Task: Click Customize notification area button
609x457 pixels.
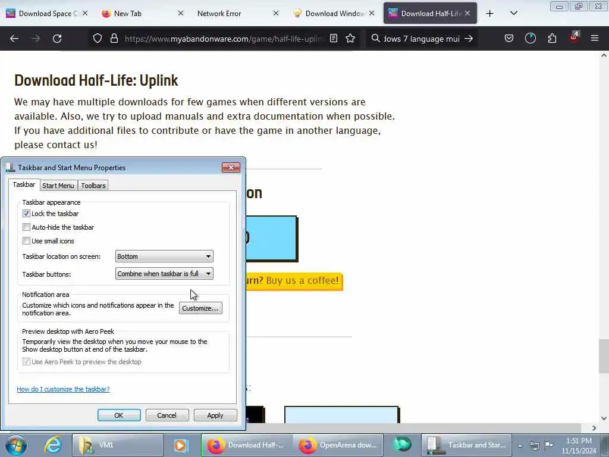Action: 200,308
